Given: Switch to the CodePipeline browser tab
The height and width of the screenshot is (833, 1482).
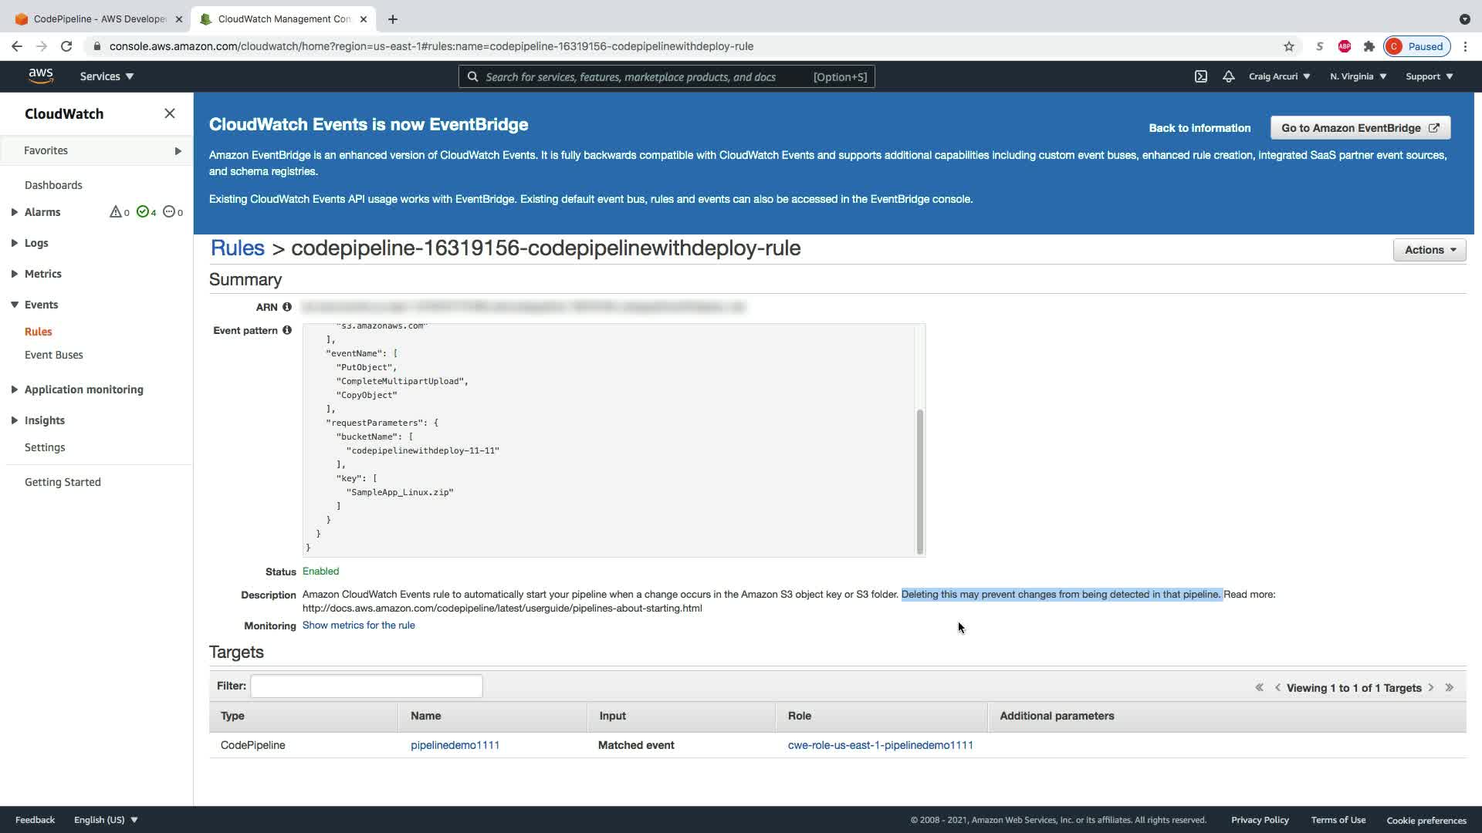Looking at the screenshot, I should pos(98,19).
